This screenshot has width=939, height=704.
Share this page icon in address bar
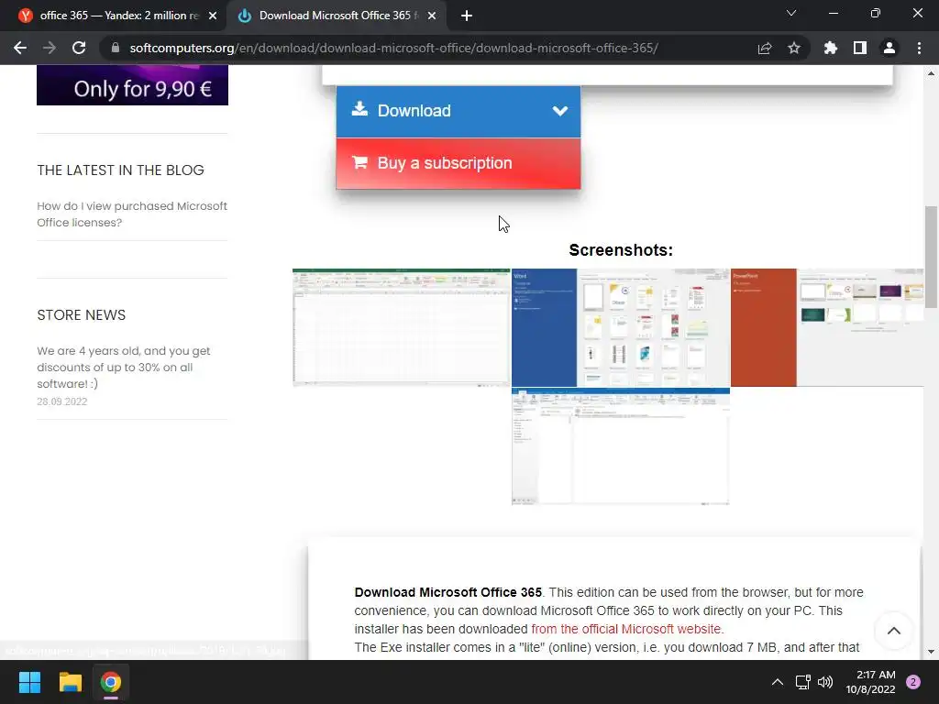[765, 48]
